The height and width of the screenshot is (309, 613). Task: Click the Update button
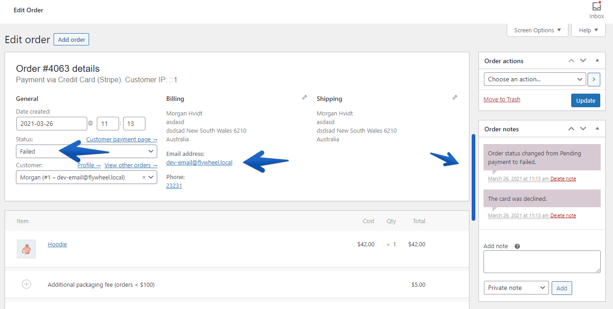pos(585,100)
